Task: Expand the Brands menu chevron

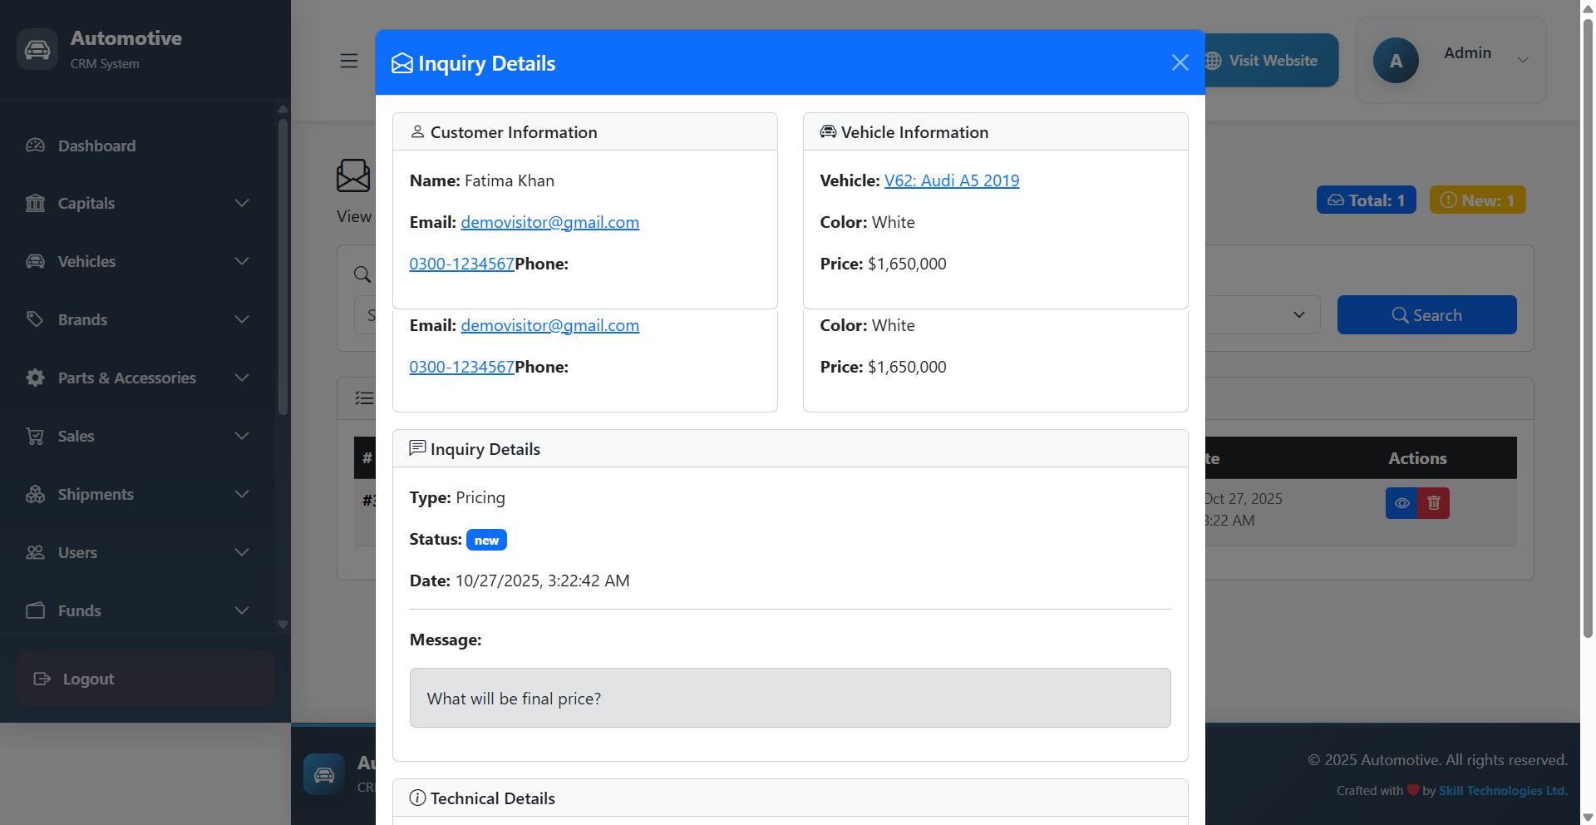Action: [x=242, y=319]
